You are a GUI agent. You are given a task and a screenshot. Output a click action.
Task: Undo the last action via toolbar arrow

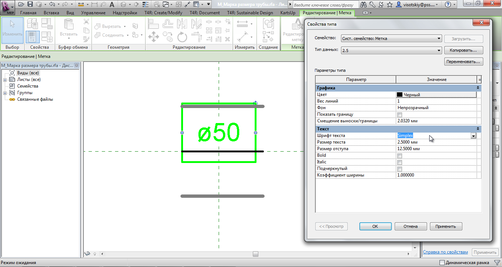[x=51, y=4]
